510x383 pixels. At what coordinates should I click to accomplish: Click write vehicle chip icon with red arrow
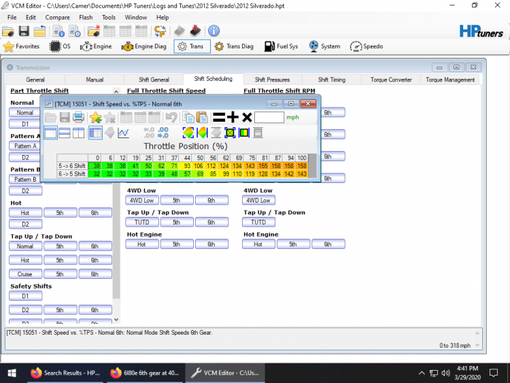coord(195,31)
